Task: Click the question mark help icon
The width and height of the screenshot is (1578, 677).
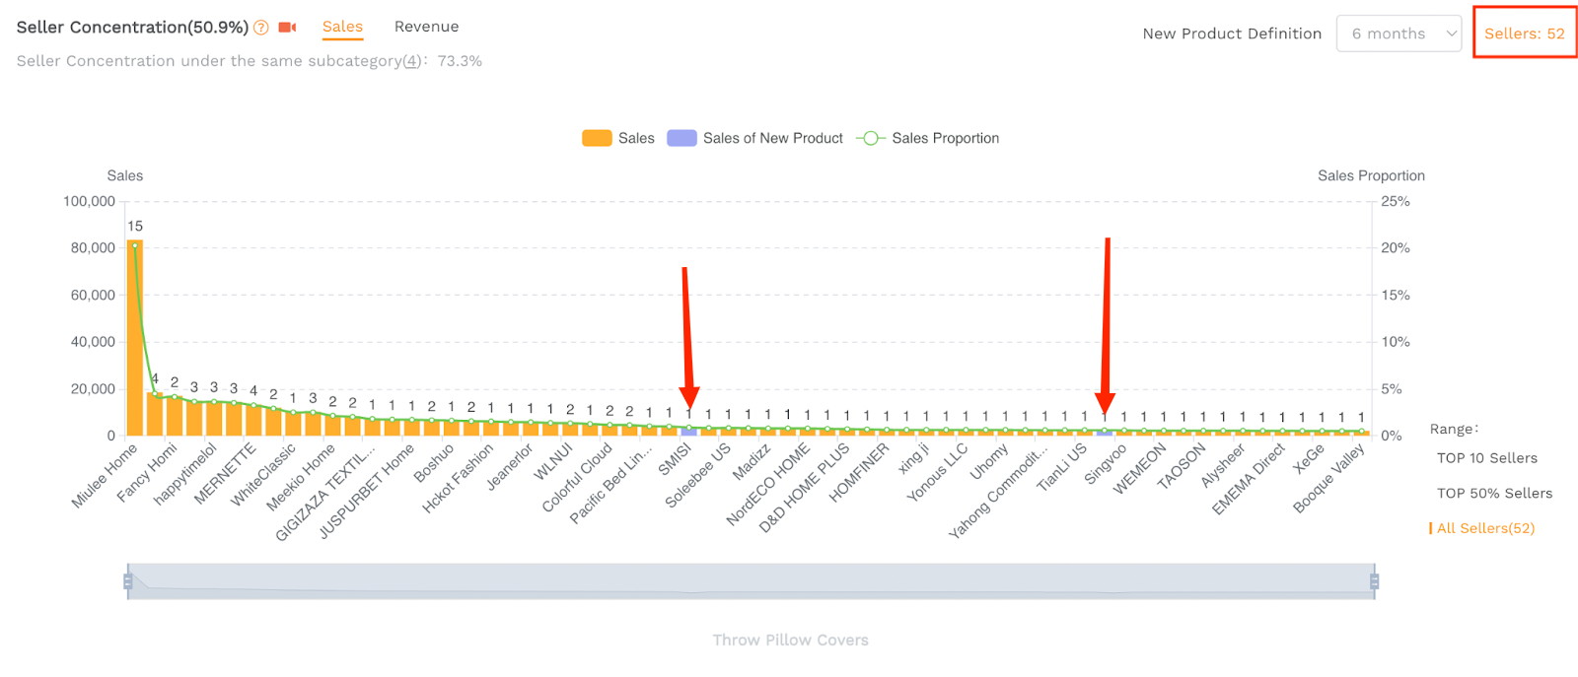Action: point(261,28)
